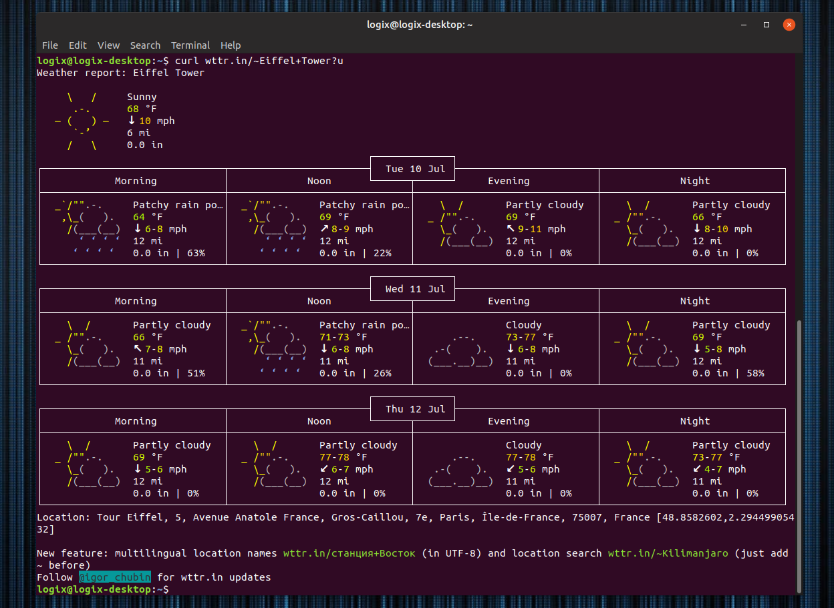The height and width of the screenshot is (608, 834).
Task: Open the File menu
Action: (x=49, y=45)
